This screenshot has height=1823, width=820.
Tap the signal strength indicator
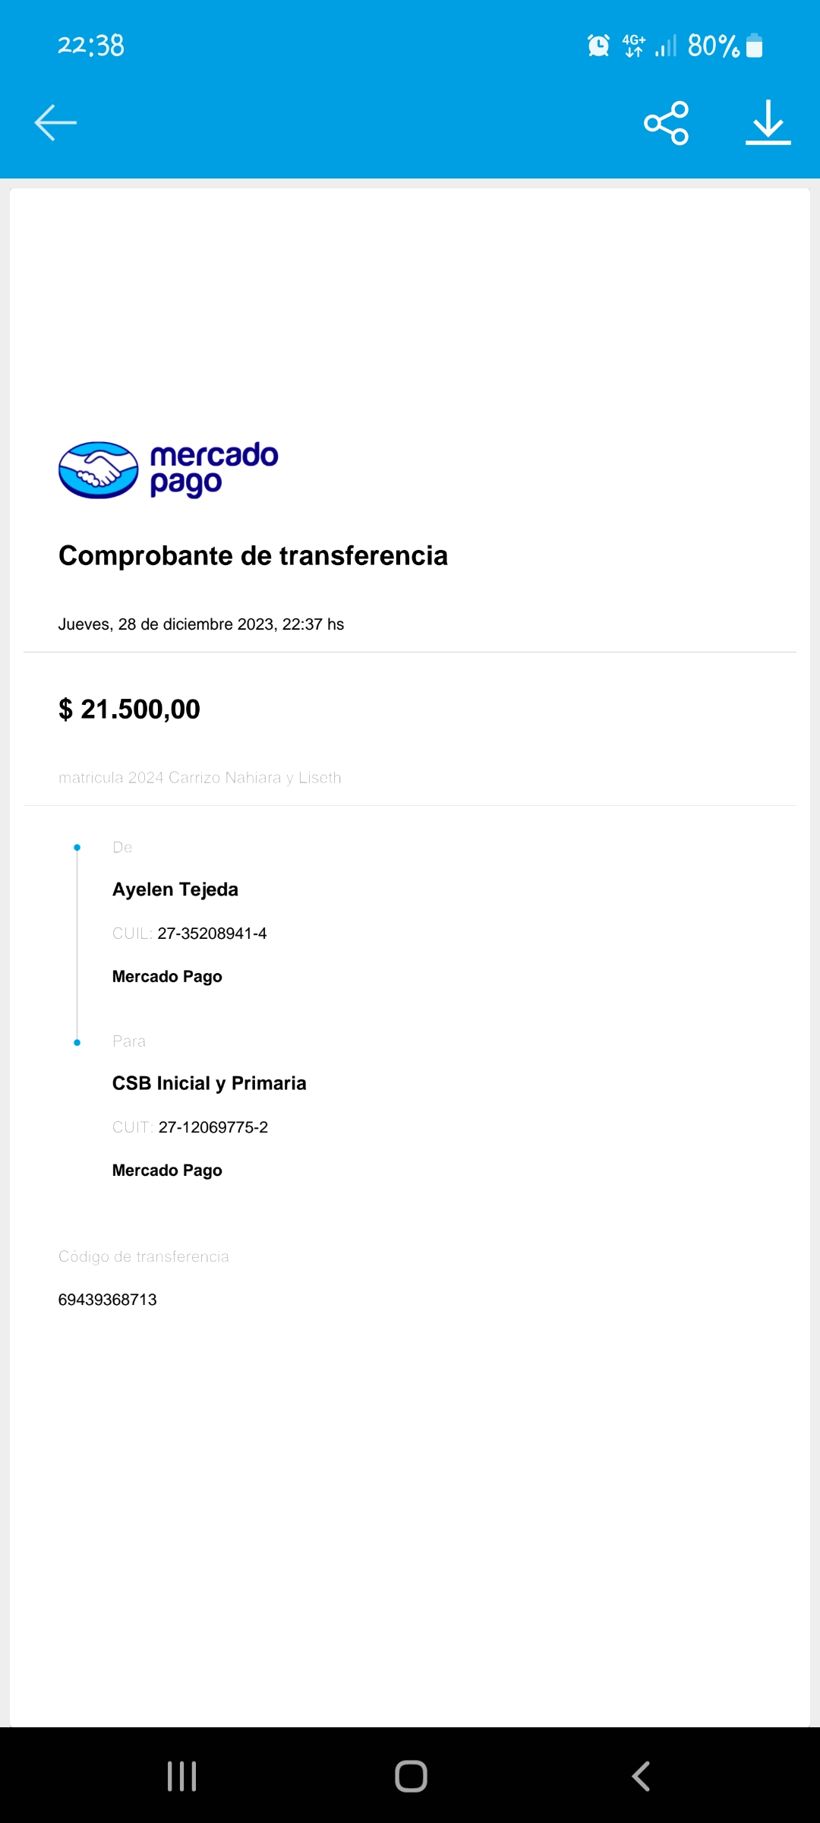click(x=666, y=46)
